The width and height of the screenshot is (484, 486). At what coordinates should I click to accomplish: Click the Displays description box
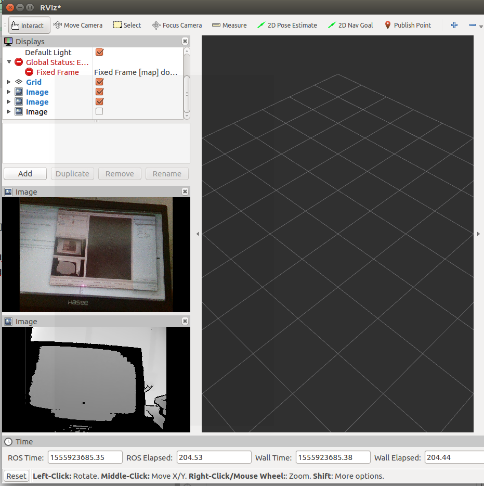(96, 143)
